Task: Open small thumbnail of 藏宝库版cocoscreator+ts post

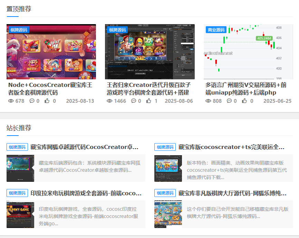Action: pyautogui.click(x=168, y=168)
